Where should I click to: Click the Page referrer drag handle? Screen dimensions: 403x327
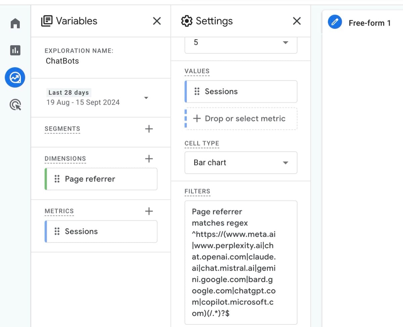57,179
